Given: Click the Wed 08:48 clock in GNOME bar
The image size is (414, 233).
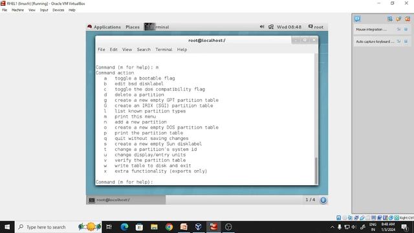Looking at the screenshot, I should pos(289,27).
